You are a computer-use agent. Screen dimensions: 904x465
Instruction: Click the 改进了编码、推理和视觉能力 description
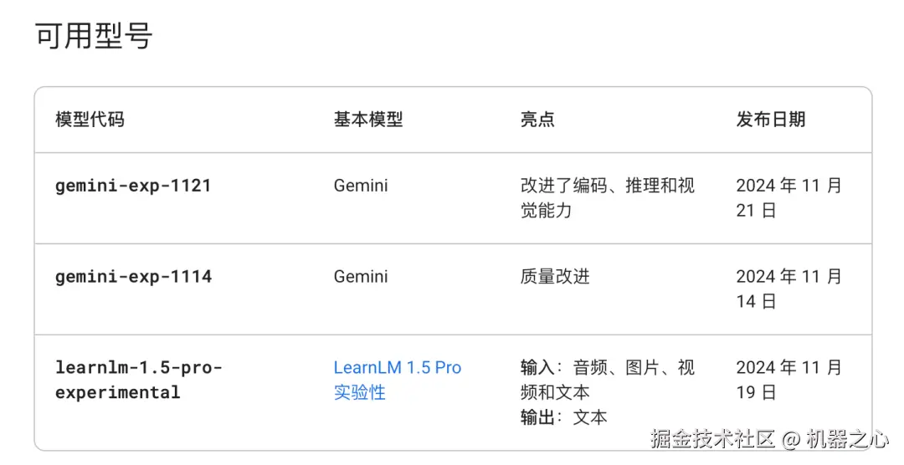point(607,197)
